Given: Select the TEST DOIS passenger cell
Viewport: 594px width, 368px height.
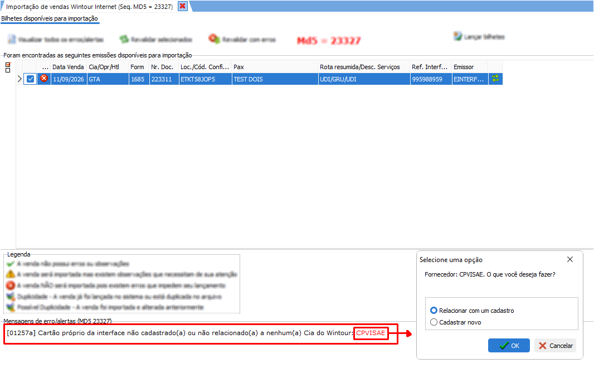Looking at the screenshot, I should pyautogui.click(x=275, y=79).
